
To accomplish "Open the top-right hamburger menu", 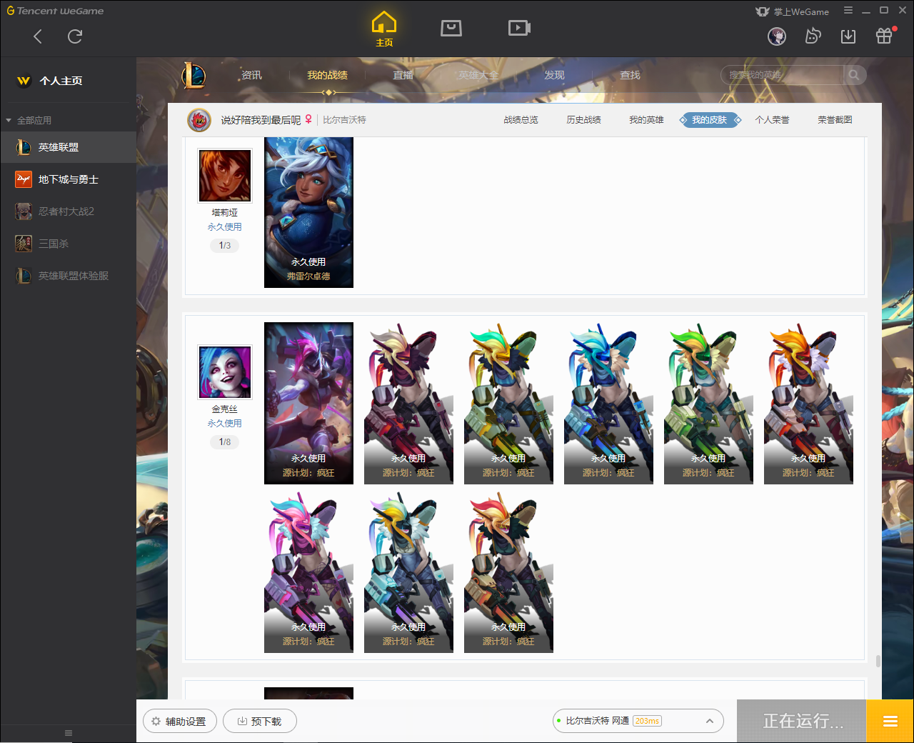I will (x=848, y=10).
